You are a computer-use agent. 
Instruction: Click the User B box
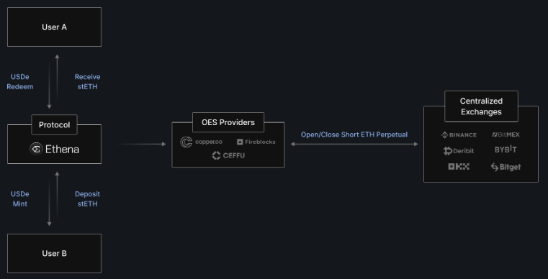pos(54,253)
